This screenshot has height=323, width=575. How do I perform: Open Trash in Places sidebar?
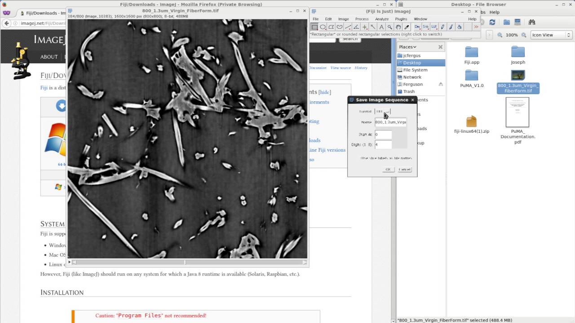click(409, 92)
